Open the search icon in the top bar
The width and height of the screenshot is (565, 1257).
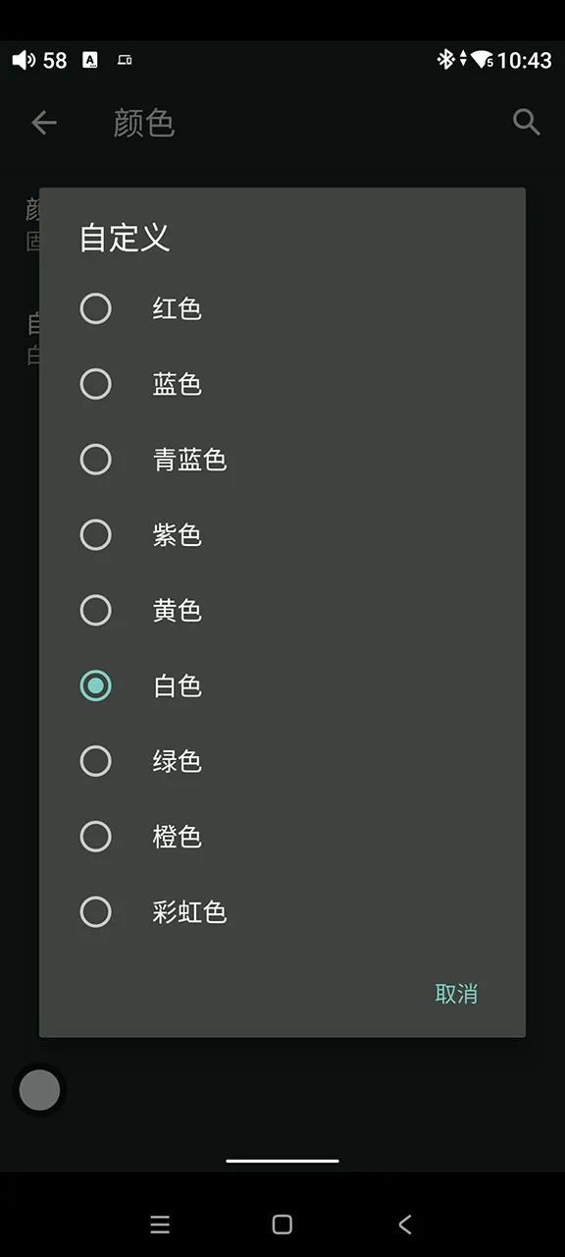click(526, 122)
